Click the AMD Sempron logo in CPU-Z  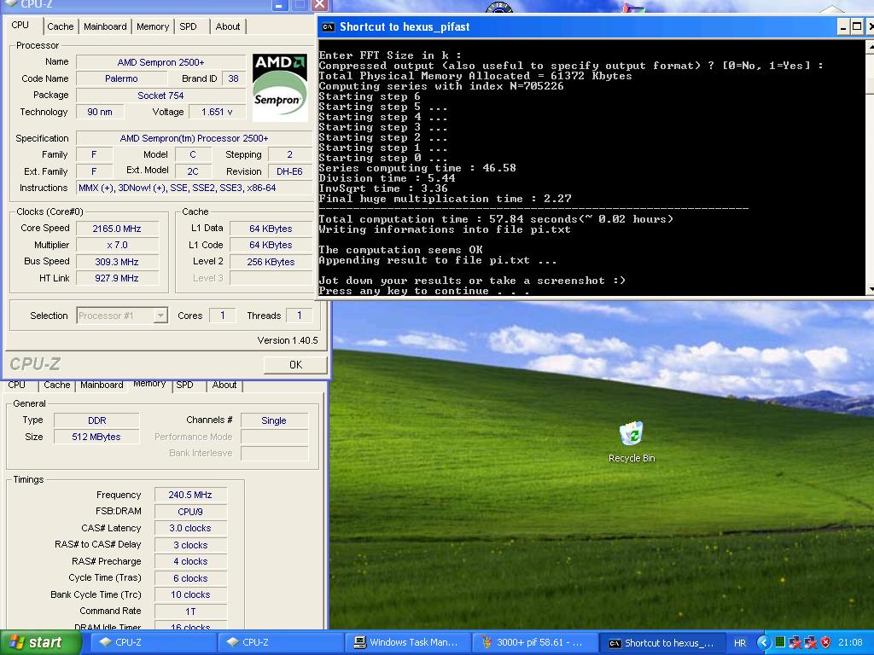(x=280, y=88)
